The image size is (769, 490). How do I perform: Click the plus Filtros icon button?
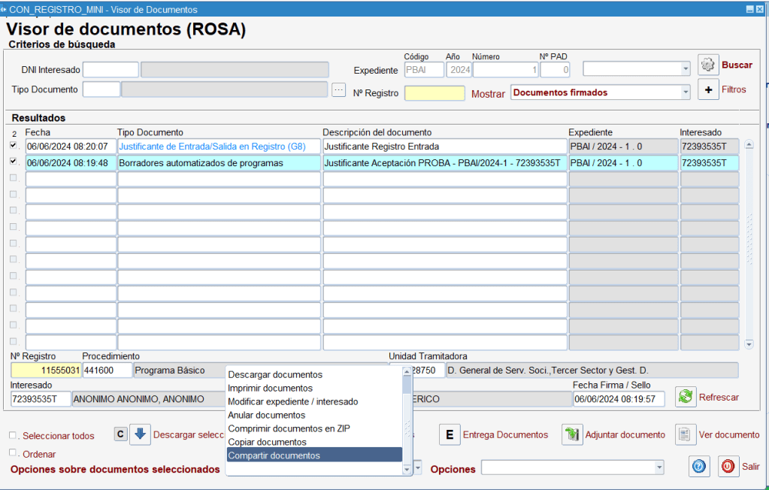pyautogui.click(x=708, y=89)
